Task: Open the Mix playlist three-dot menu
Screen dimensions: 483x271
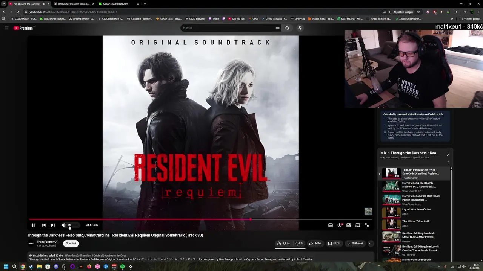Action: pyautogui.click(x=448, y=163)
